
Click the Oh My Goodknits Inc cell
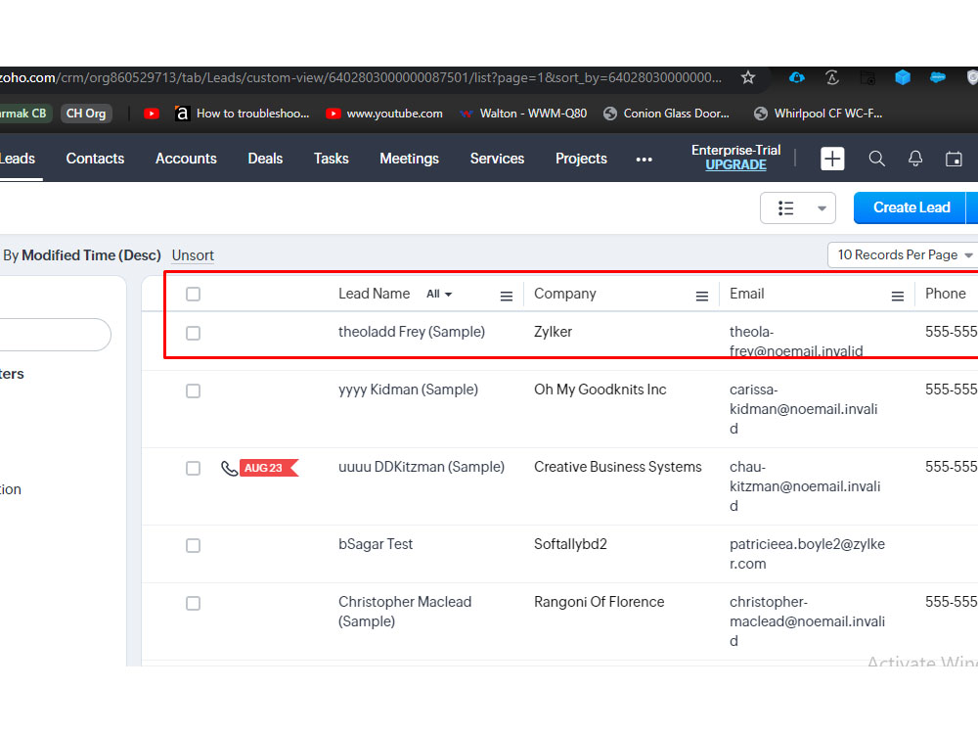coord(600,390)
